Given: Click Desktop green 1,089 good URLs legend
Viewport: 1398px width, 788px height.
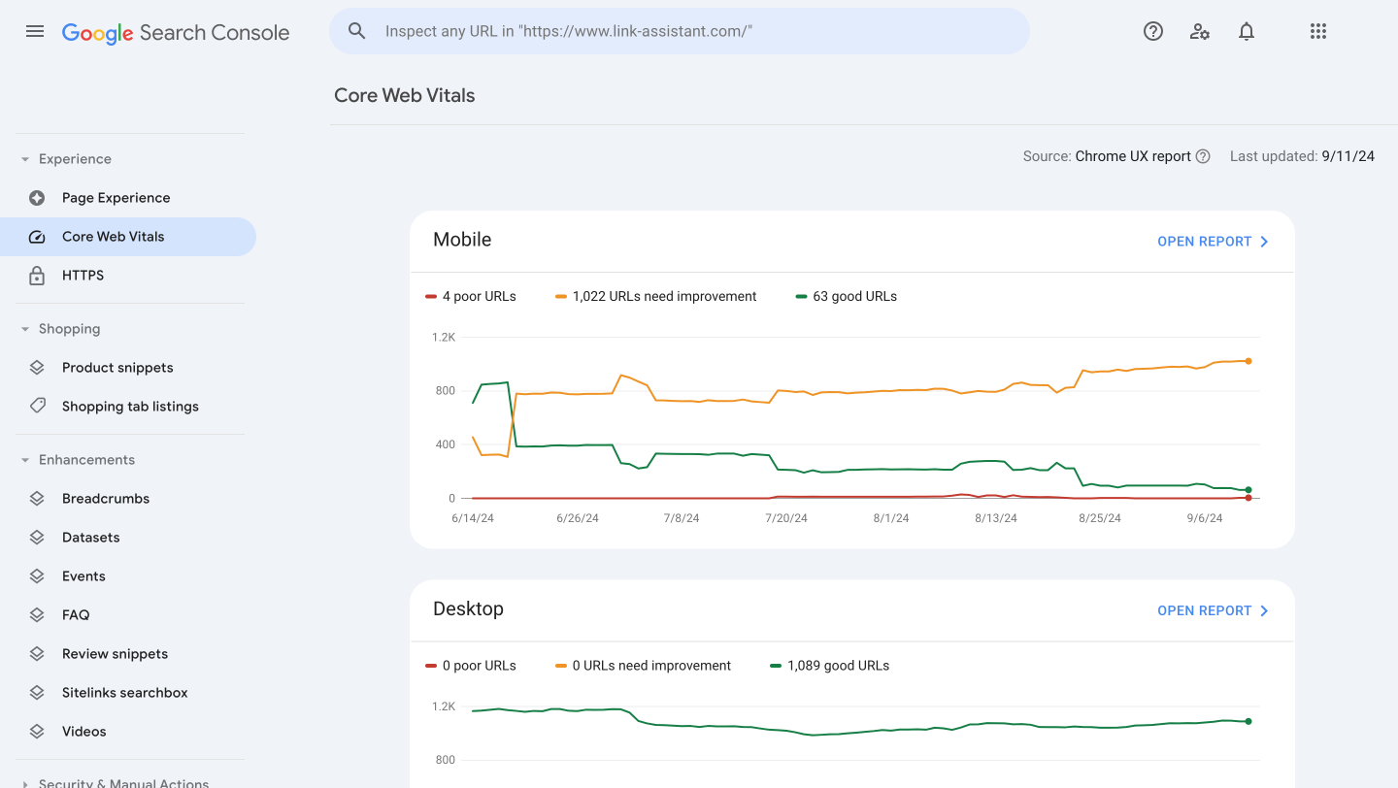Looking at the screenshot, I should 830,666.
